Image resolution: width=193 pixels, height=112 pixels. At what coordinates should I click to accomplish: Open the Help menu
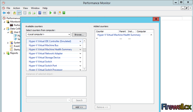45,8
